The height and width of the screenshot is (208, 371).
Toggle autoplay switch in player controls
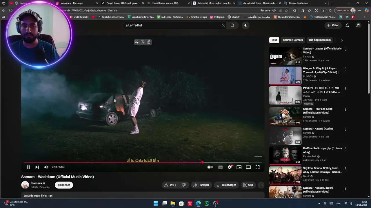(x=210, y=167)
